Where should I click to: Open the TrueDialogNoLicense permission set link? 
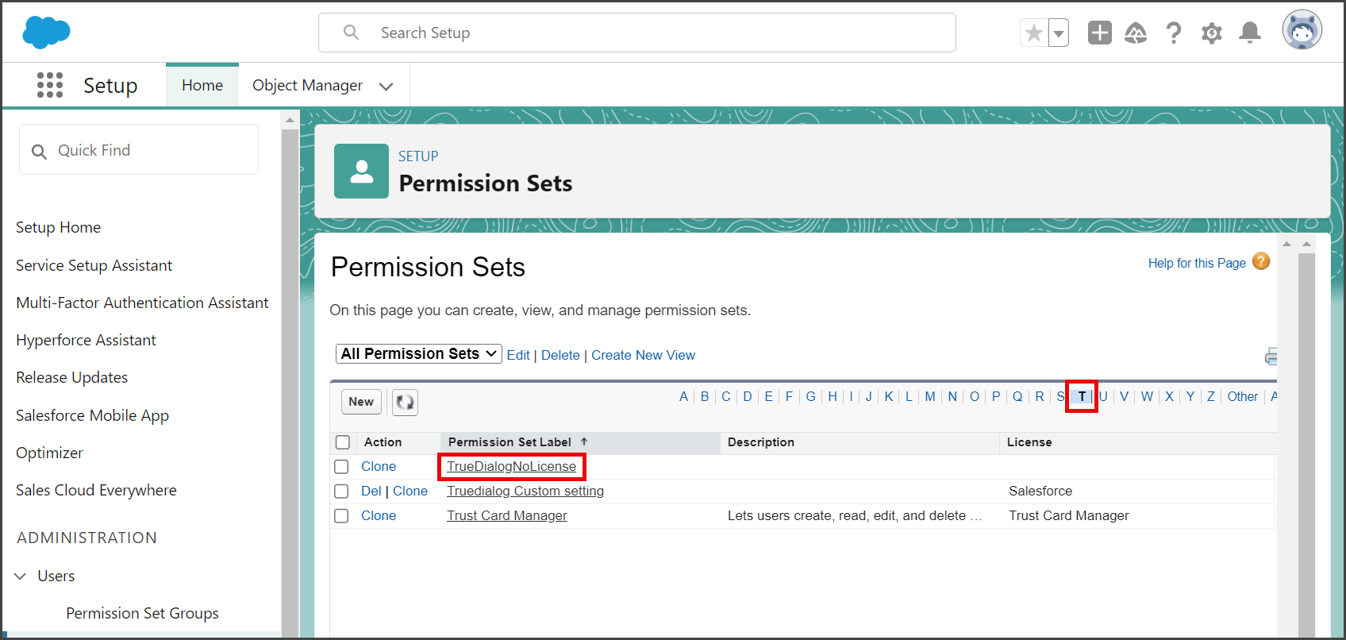point(511,467)
